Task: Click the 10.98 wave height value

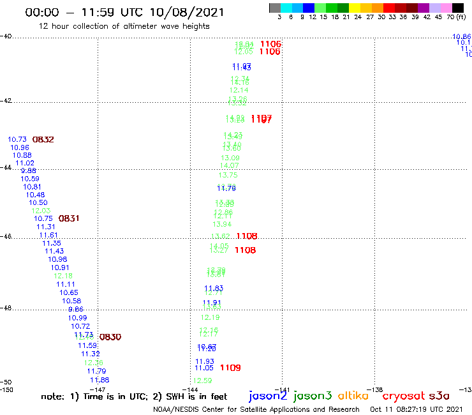Action: (57, 259)
